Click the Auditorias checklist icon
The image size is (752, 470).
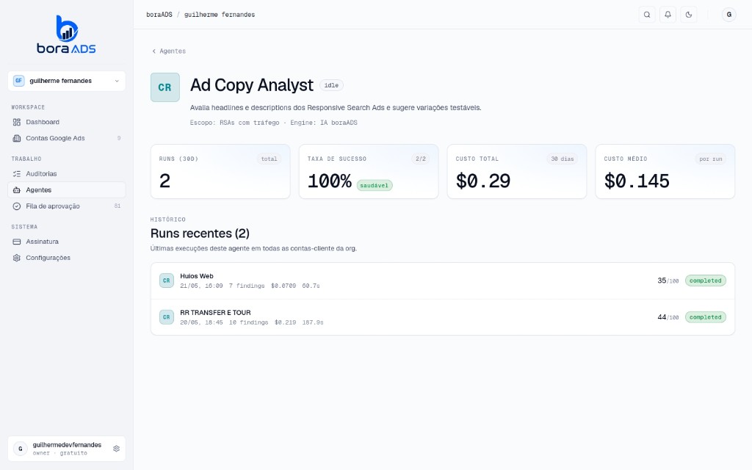point(17,173)
